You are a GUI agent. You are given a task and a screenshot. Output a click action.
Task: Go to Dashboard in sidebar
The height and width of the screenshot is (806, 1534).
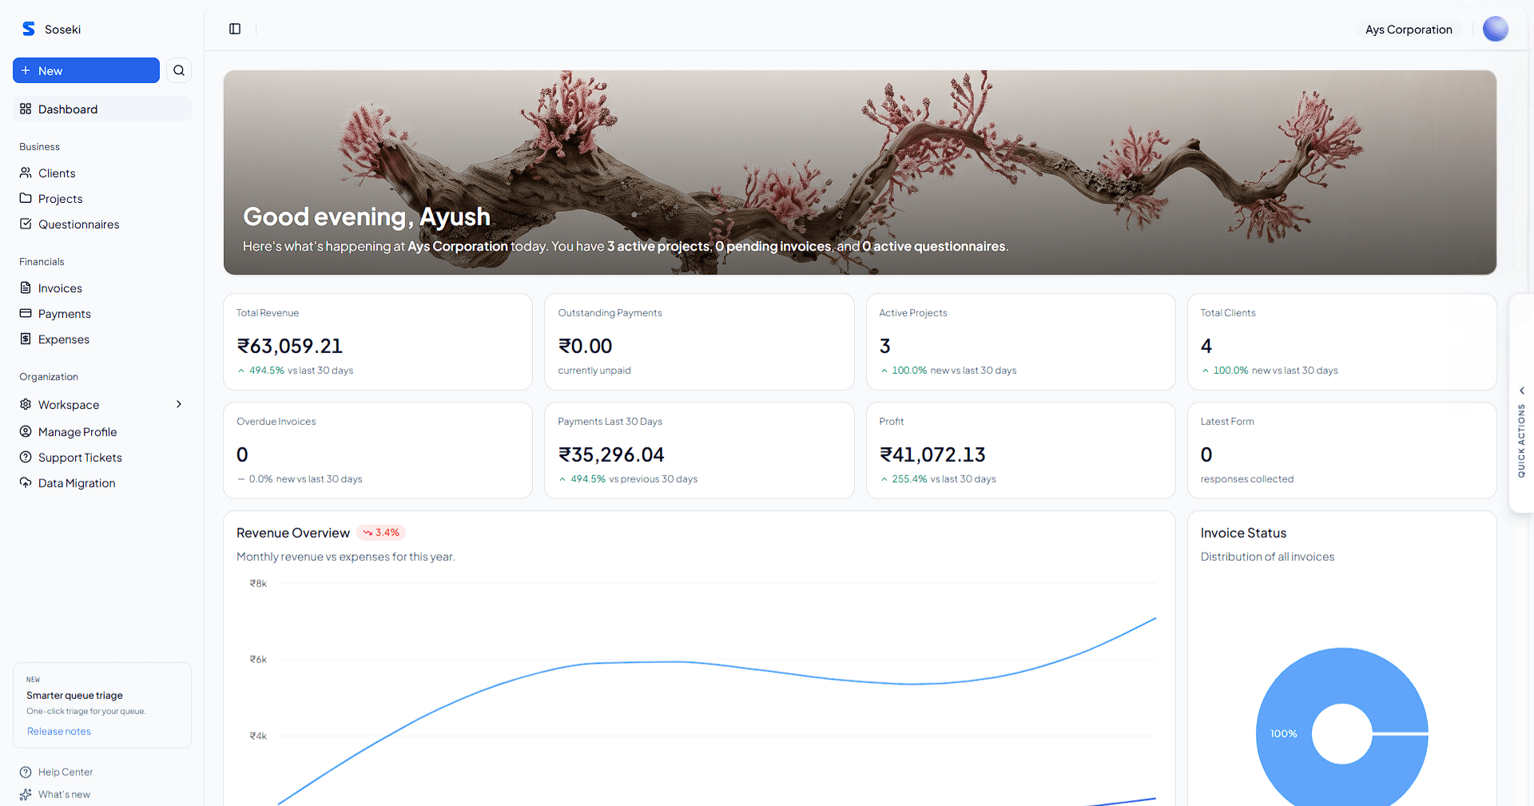pyautogui.click(x=102, y=109)
